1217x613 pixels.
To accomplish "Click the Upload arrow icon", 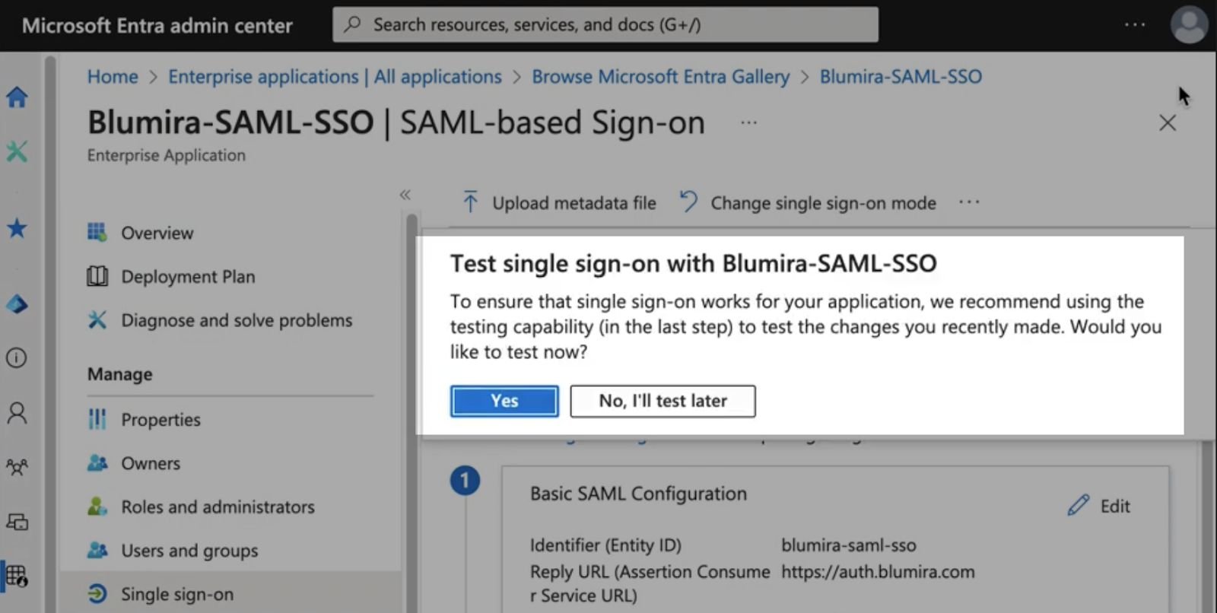I will (471, 202).
